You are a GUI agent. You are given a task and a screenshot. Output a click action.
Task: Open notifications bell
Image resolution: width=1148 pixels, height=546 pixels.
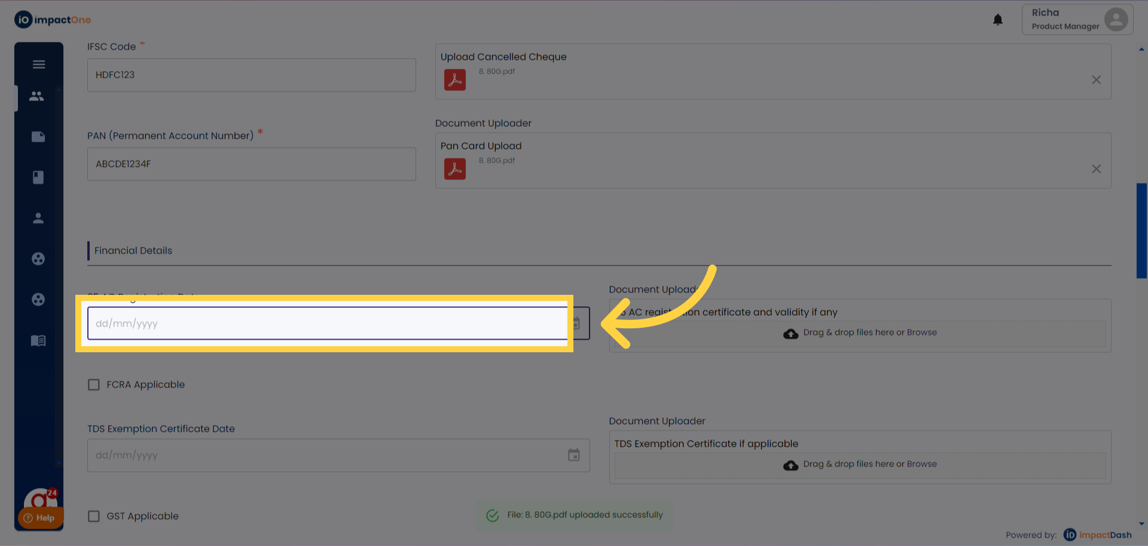coord(998,20)
